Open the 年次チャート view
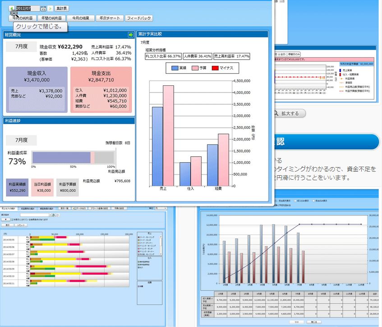The width and height of the screenshot is (382, 327). coord(110,19)
